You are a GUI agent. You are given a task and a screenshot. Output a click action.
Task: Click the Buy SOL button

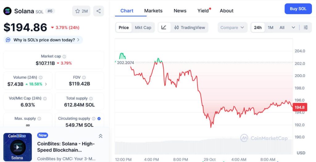coord(298,9)
